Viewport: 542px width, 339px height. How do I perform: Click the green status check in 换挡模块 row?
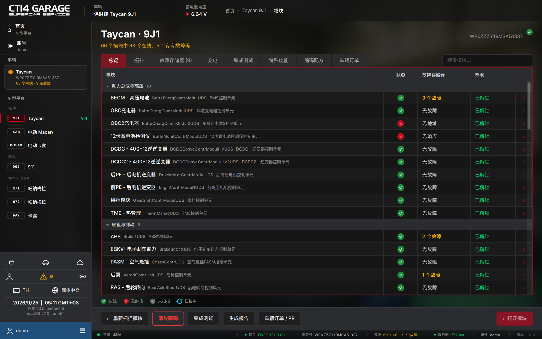[401, 200]
